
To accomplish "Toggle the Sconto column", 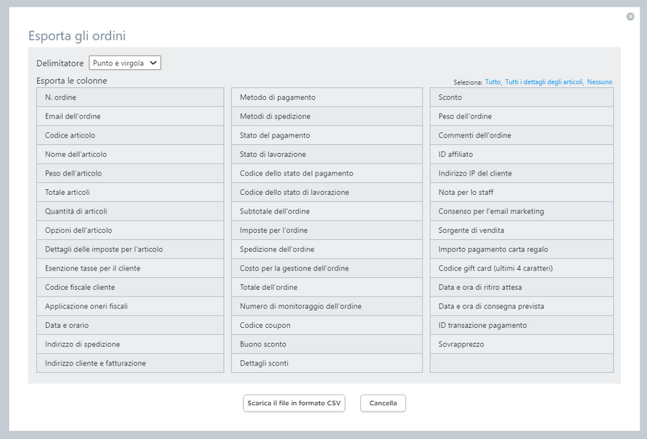I will 521,97.
